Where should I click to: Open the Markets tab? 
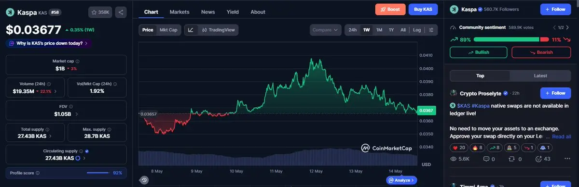tap(179, 12)
